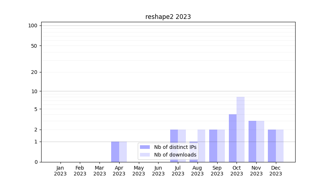Select the "Oct 2023" x-axis label
The width and height of the screenshot is (328, 182).
click(x=237, y=171)
